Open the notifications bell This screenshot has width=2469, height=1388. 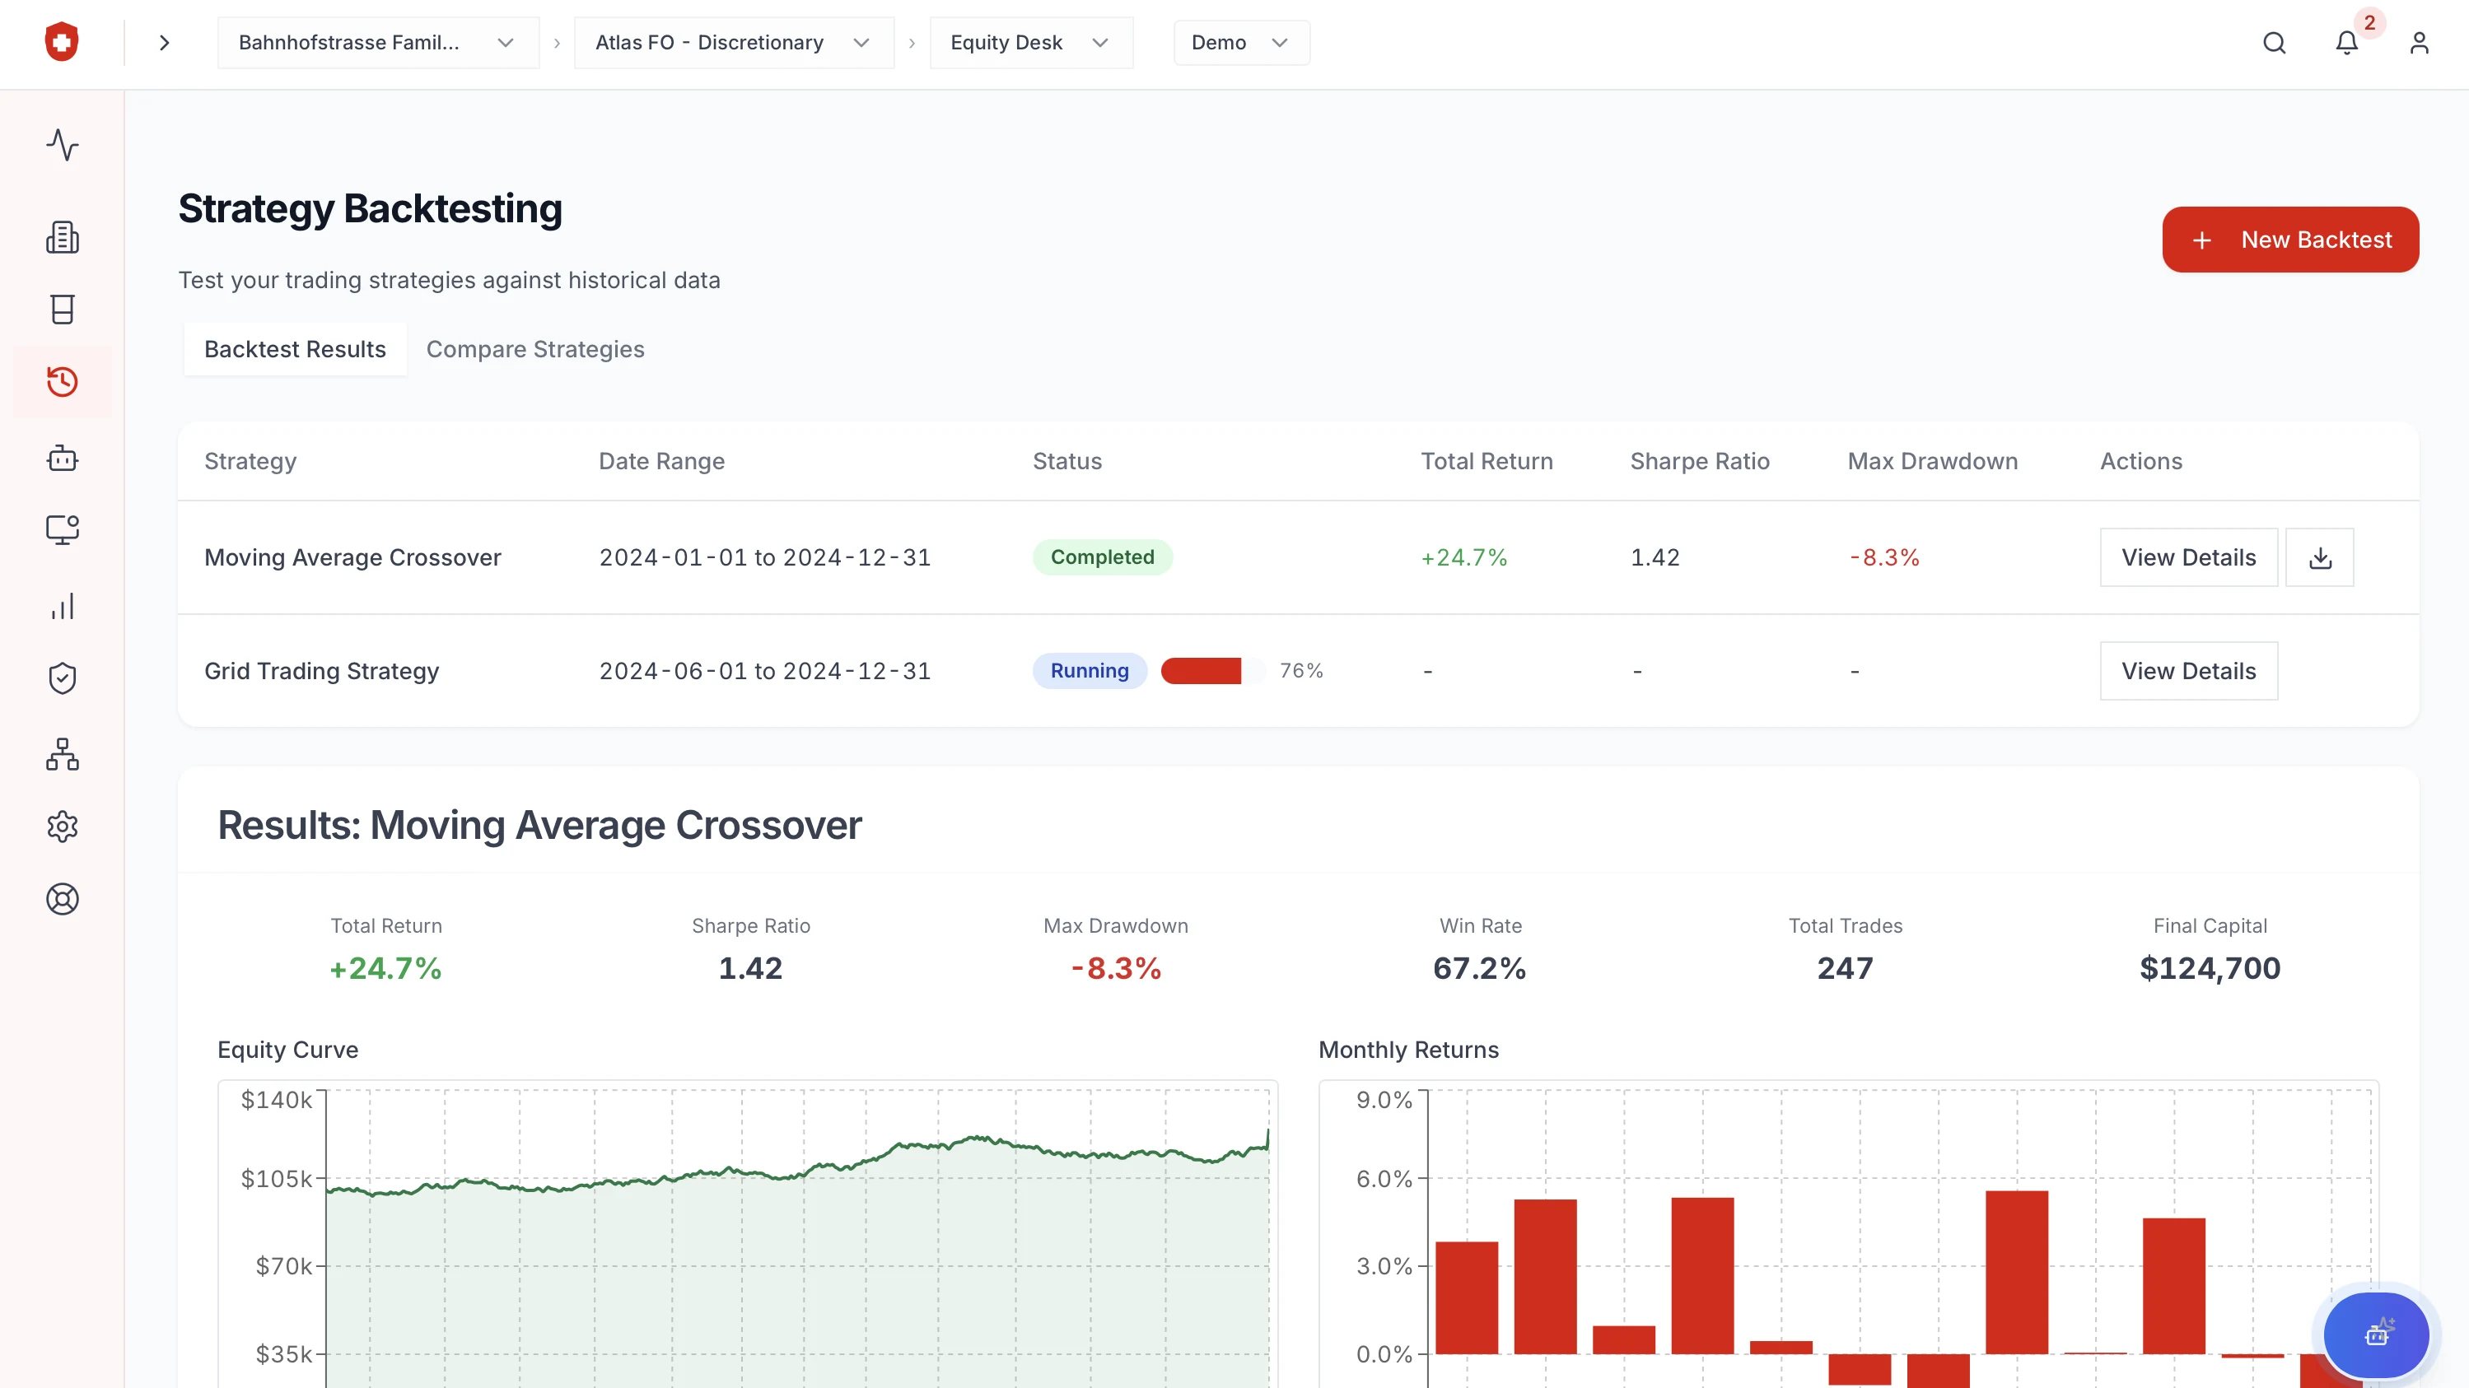[2345, 43]
